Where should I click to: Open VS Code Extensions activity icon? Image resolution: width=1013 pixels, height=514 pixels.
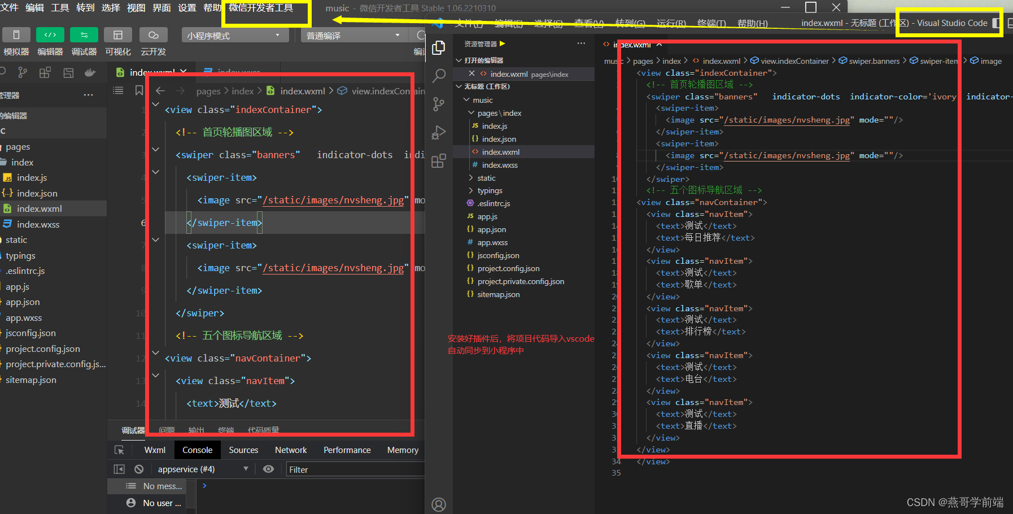[x=439, y=162]
